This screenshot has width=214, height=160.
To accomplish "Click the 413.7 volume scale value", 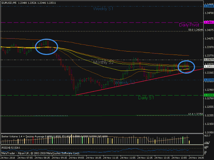I will coord(207,136).
